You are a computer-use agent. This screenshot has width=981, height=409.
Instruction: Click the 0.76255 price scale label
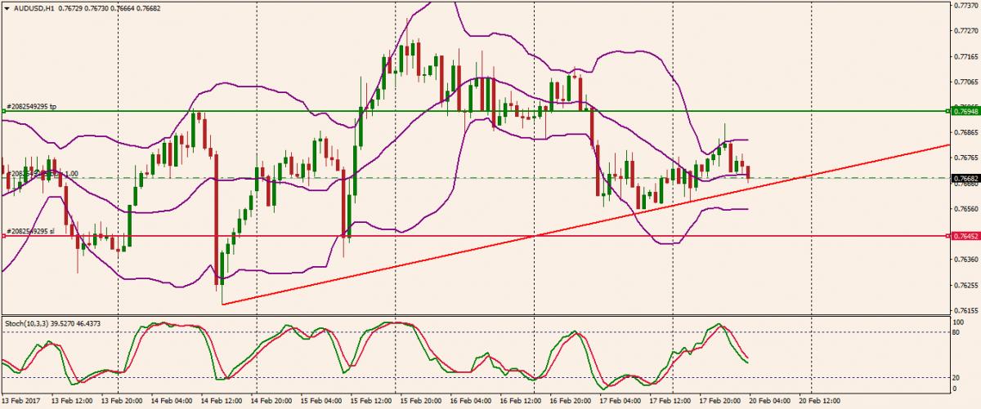pos(965,285)
